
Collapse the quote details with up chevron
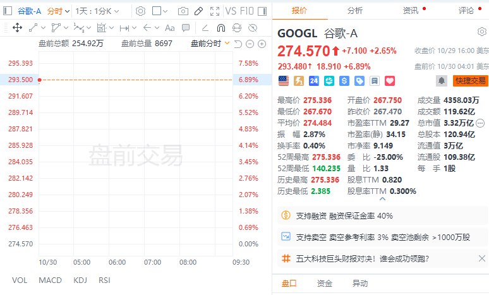pos(383,198)
